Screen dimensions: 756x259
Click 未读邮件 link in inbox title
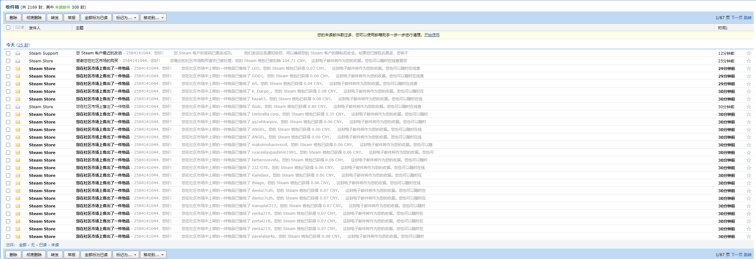[x=63, y=7]
